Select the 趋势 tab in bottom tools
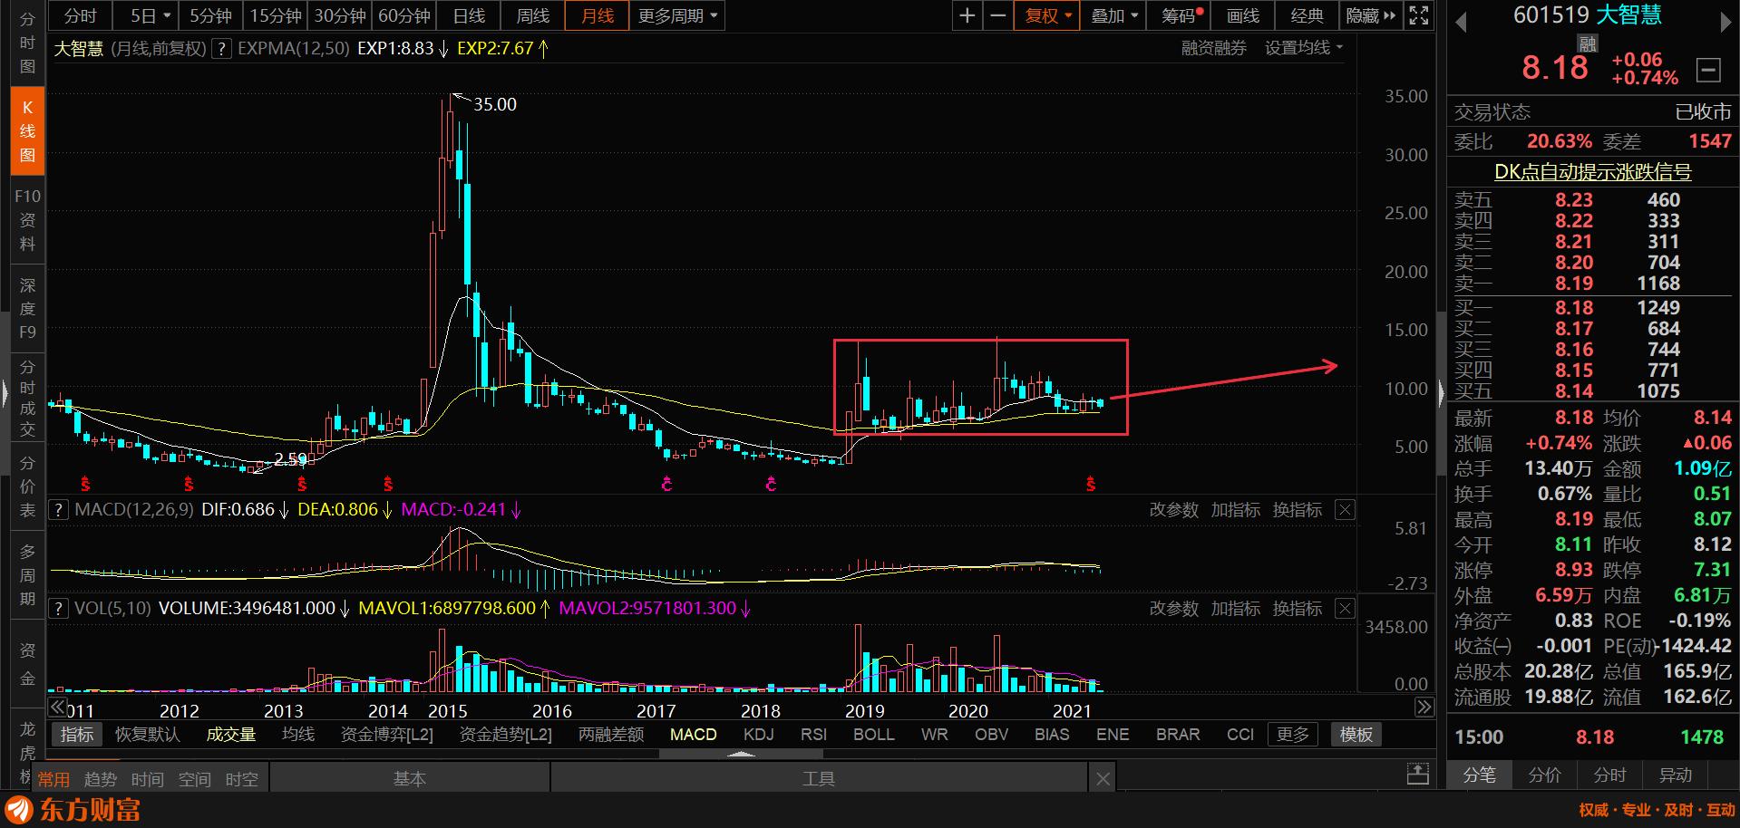This screenshot has width=1740, height=828. [101, 779]
